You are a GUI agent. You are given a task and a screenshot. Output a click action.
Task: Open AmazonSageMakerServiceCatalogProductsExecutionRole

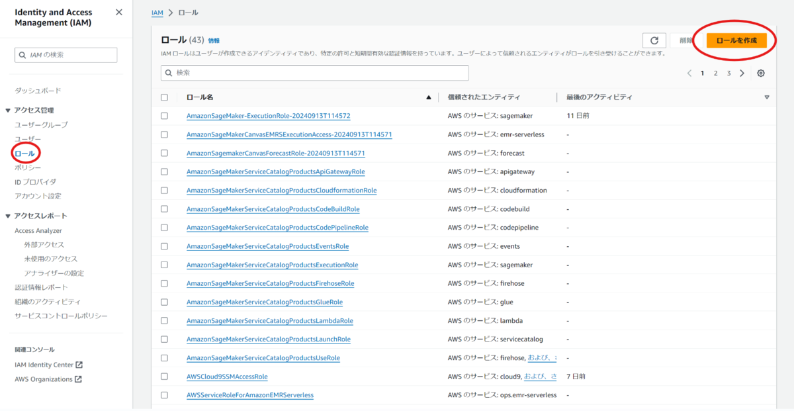coord(272,265)
